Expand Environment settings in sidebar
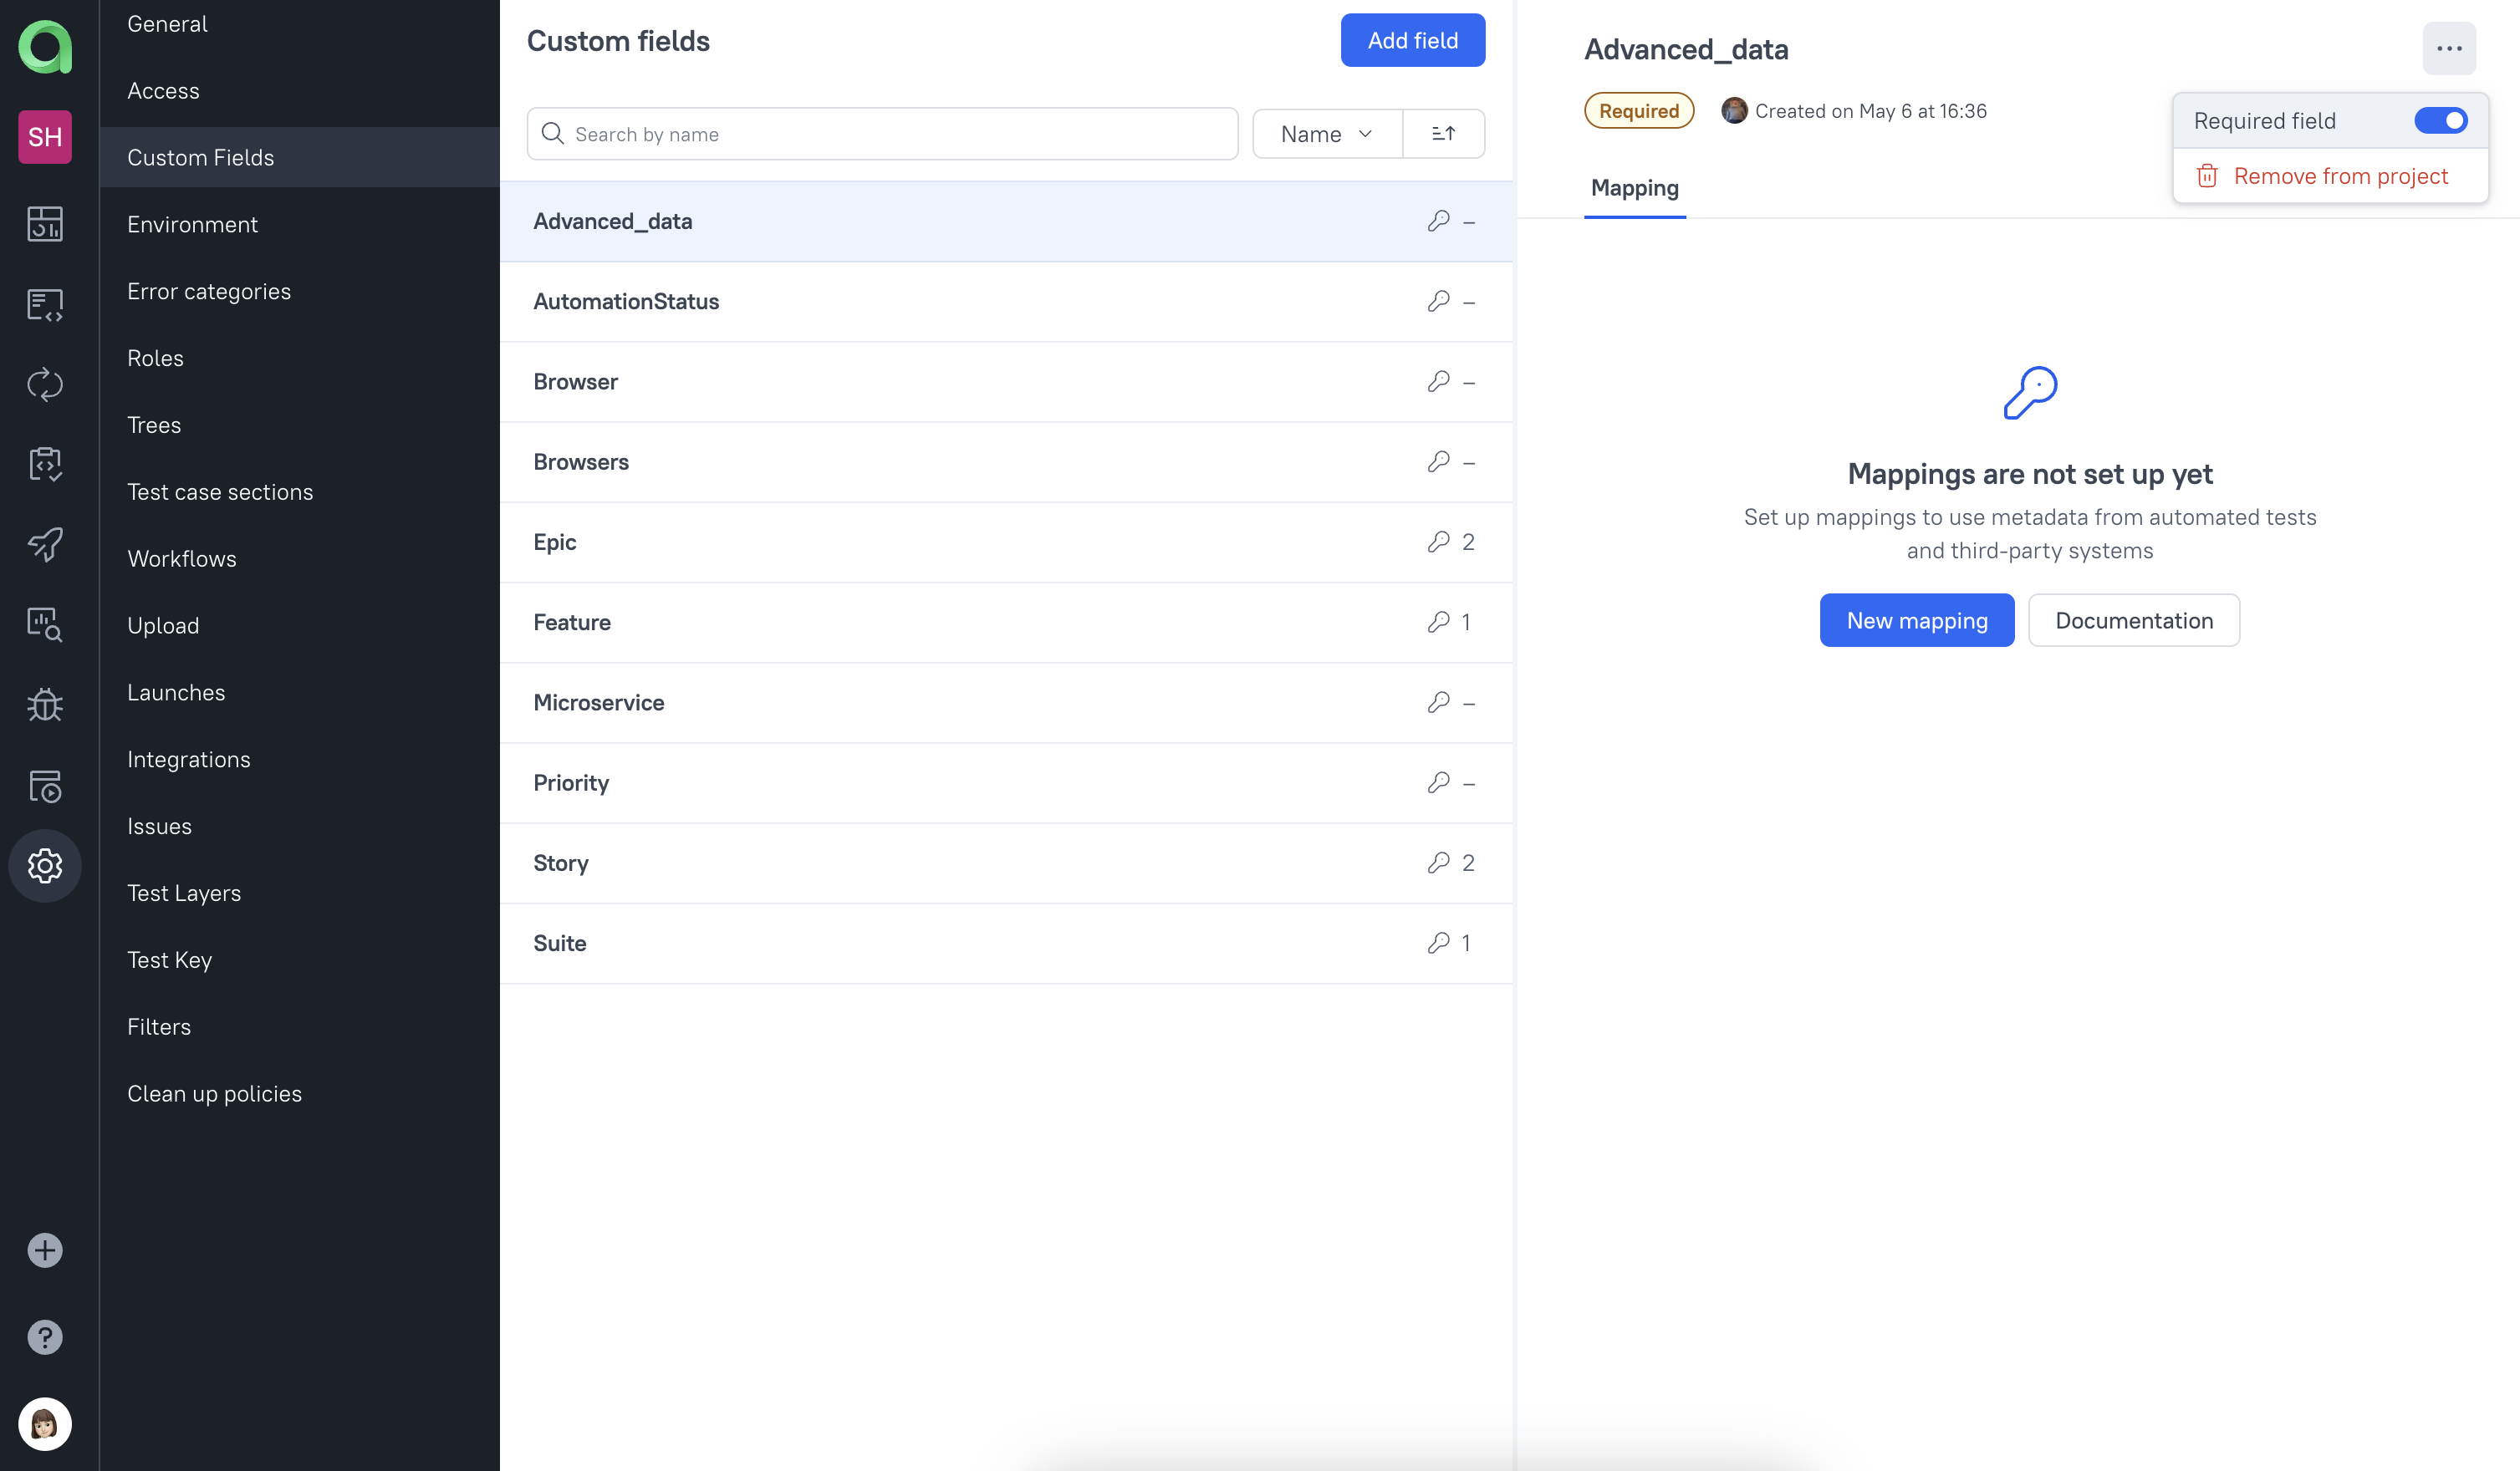 (x=191, y=224)
